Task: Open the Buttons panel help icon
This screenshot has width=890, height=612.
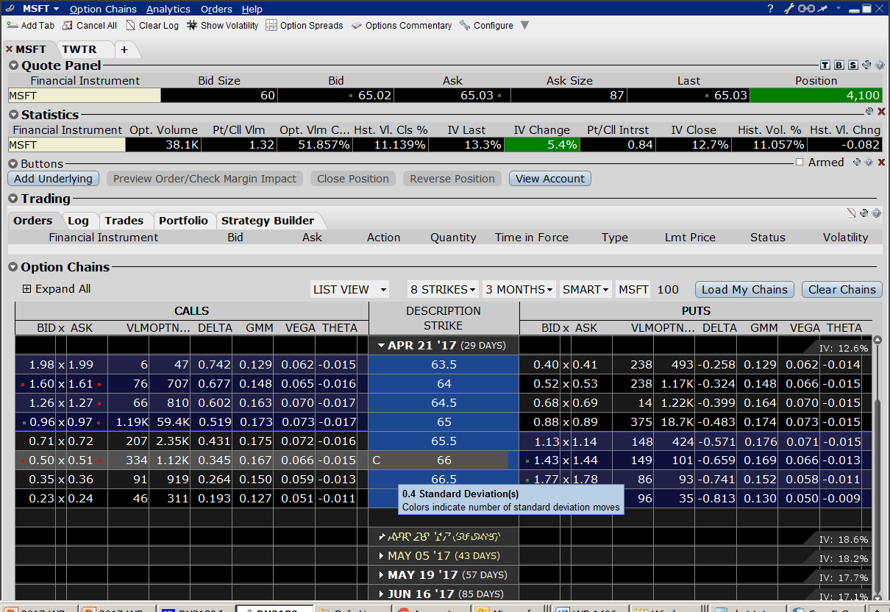Action: 869,163
